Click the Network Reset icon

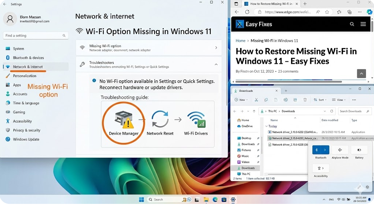[160, 120]
